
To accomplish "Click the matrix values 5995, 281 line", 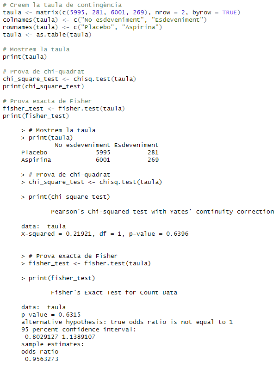I will click(x=121, y=12).
